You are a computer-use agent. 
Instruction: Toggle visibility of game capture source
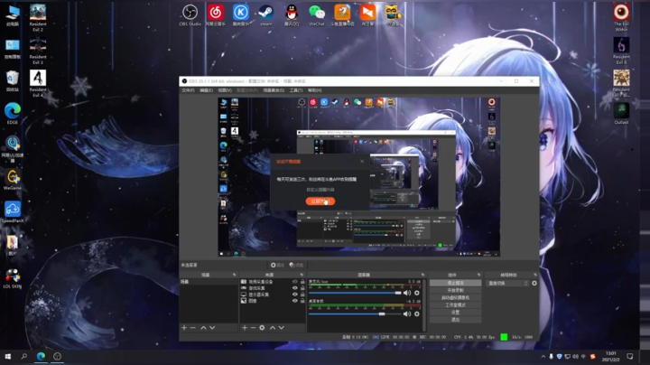294,288
